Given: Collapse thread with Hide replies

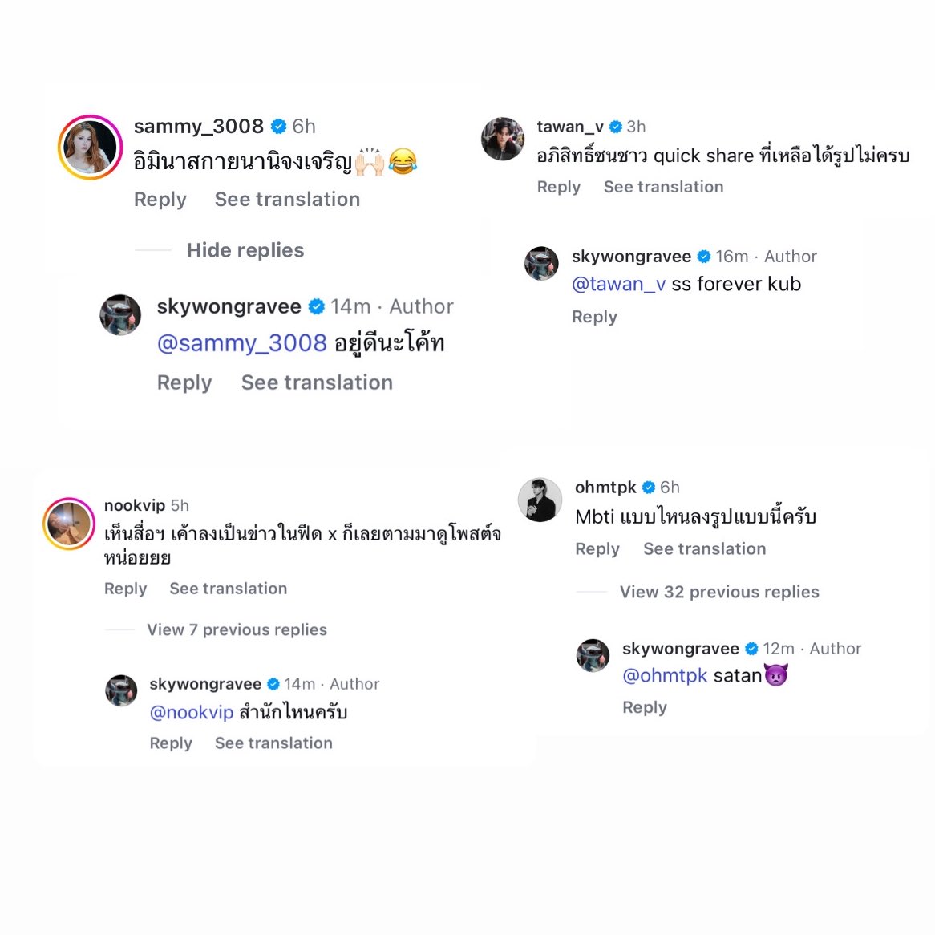Looking at the screenshot, I should pos(245,250).
